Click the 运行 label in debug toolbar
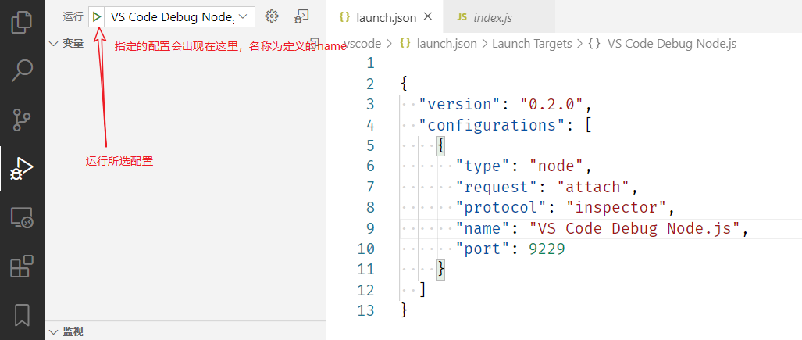The width and height of the screenshot is (802, 340). click(73, 17)
